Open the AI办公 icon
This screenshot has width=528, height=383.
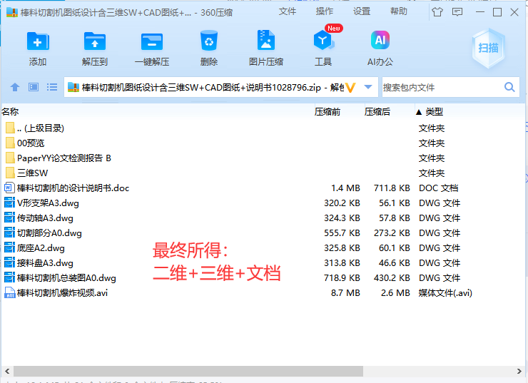[x=380, y=40]
